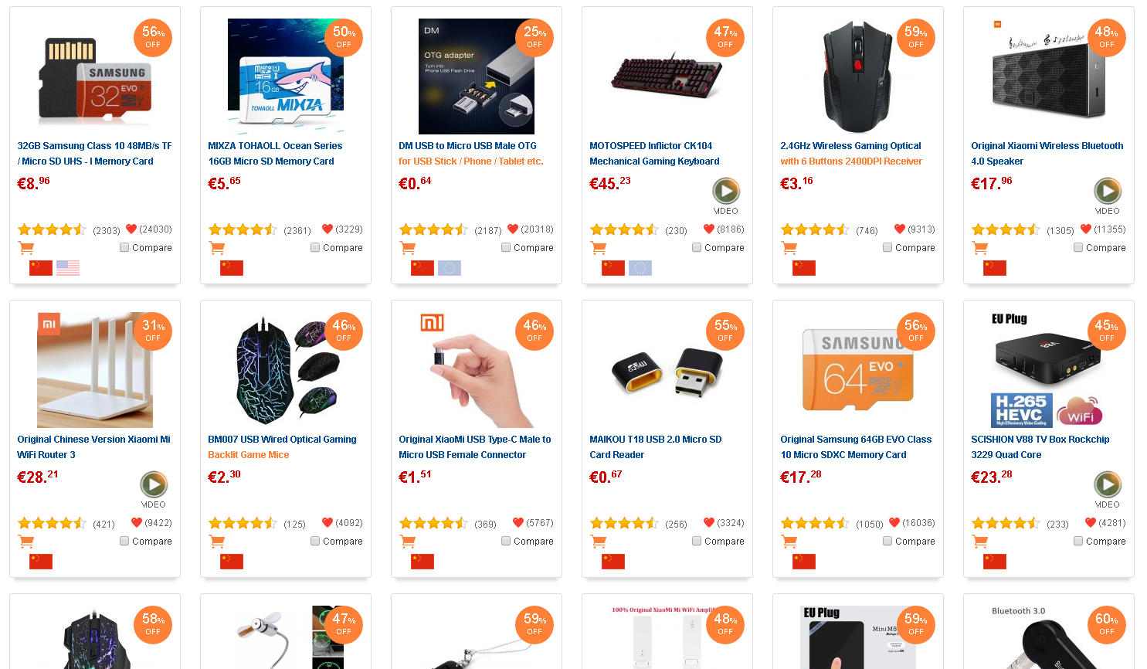Open the MOTOSPEED Inflictor CK104 keyboard link
Image resolution: width=1147 pixels, height=669 pixels.
(x=654, y=154)
